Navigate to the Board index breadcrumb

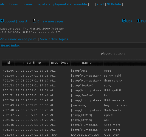point(10,46)
